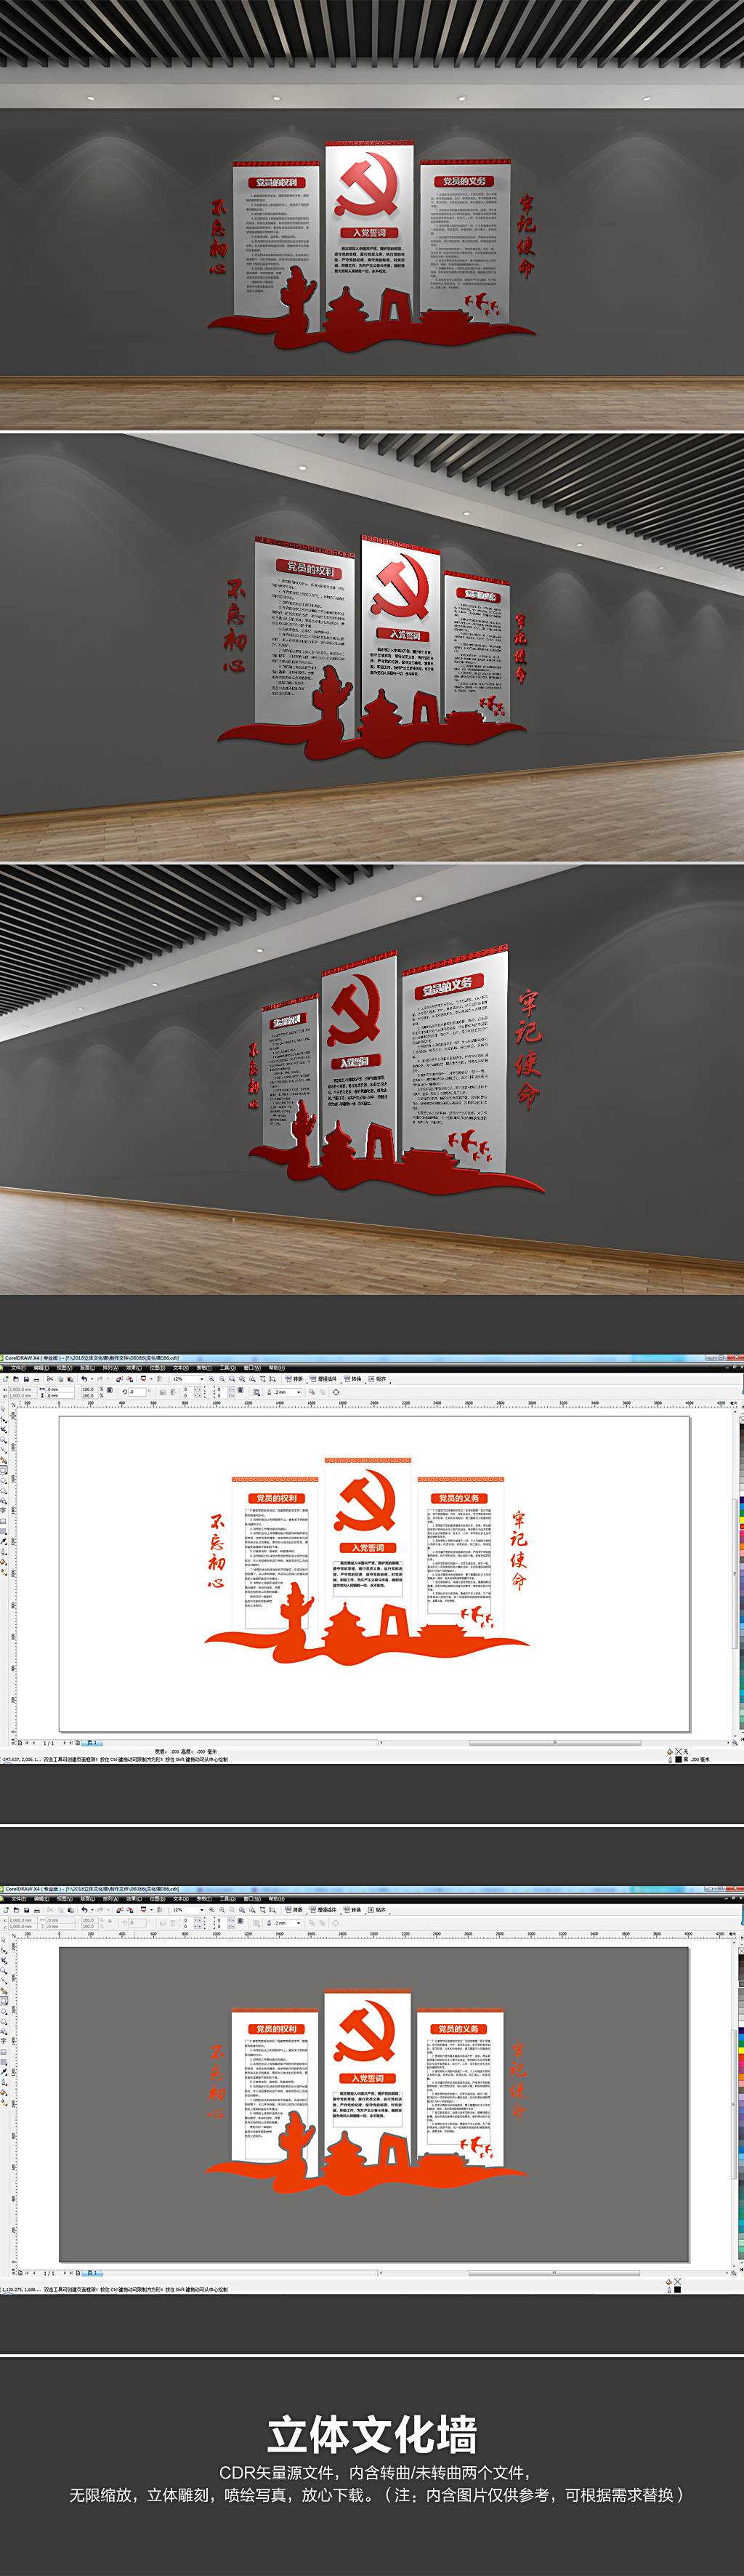Click Zoom In magnifier in gray-page CorelDRAW window
This screenshot has width=744, height=2576.
pos(211,1909)
